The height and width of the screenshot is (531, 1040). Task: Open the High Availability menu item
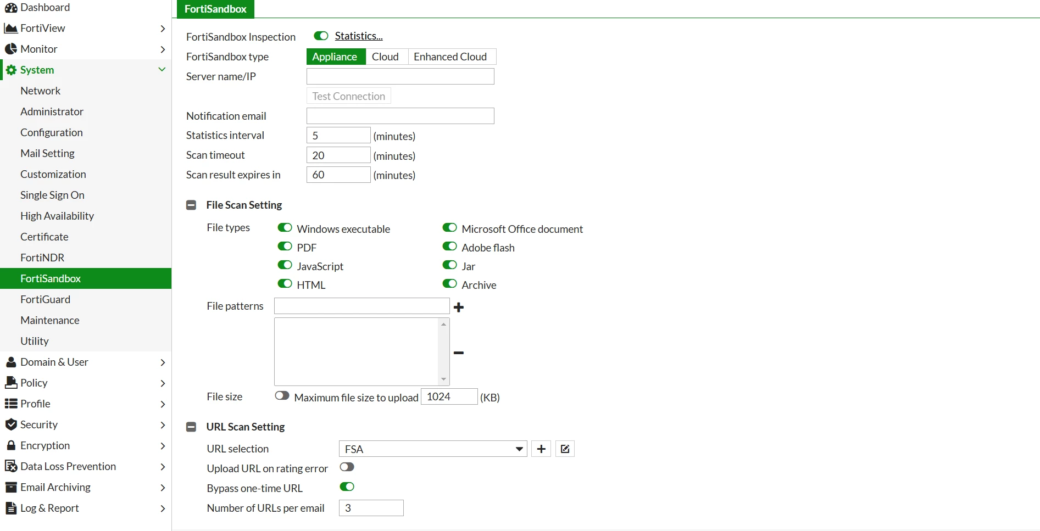[x=57, y=216]
